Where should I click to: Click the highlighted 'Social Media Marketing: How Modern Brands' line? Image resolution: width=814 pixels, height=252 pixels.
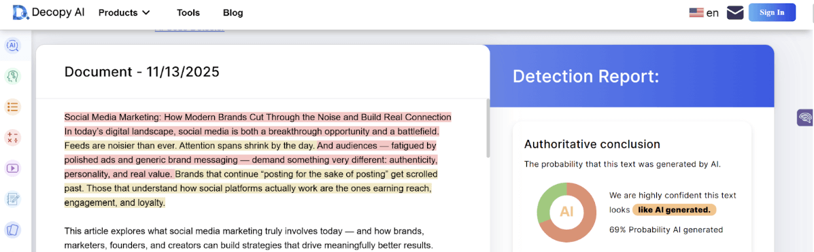tap(258, 117)
